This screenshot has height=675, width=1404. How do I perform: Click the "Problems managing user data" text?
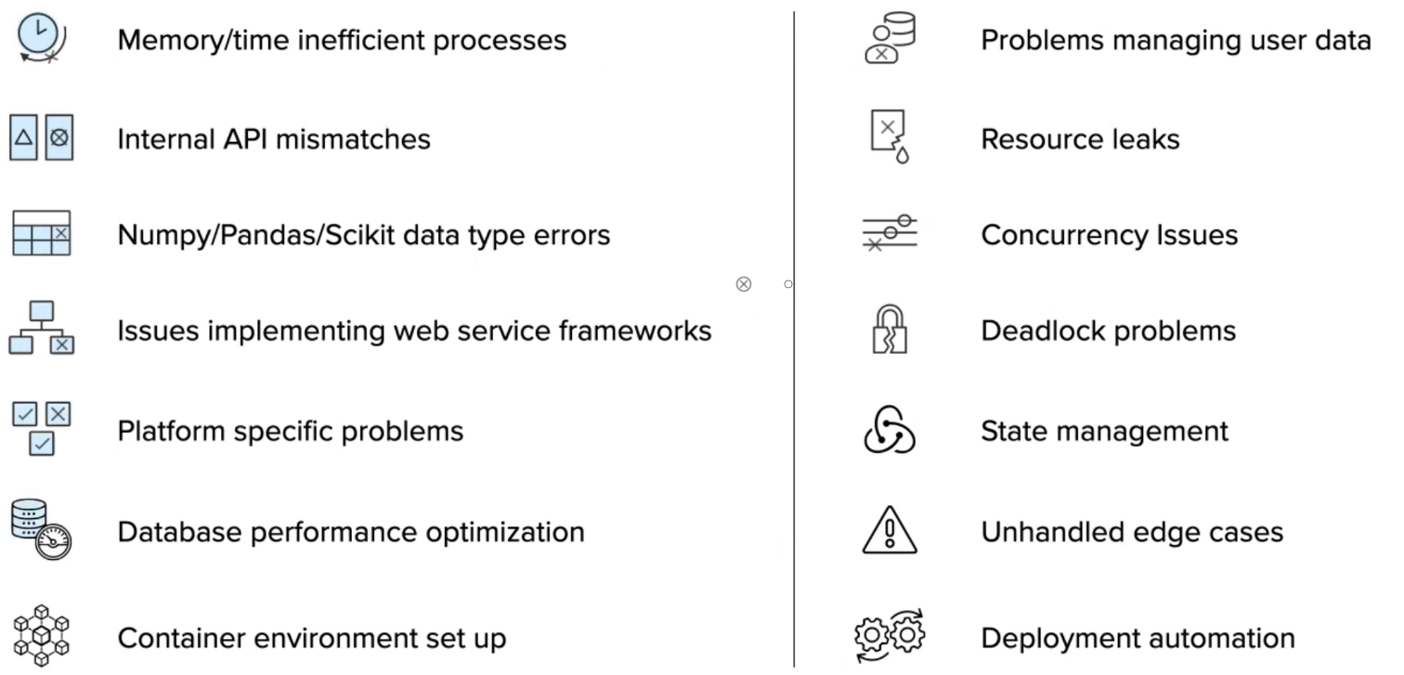click(1176, 41)
